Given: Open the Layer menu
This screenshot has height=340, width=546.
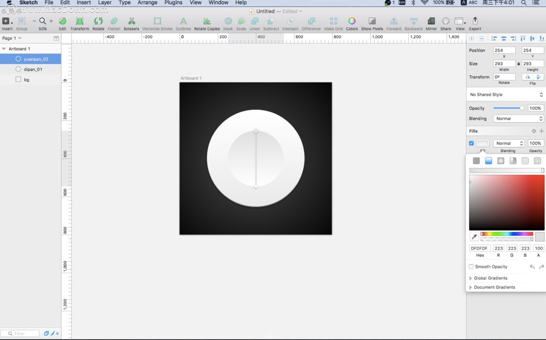Looking at the screenshot, I should click(x=105, y=3).
